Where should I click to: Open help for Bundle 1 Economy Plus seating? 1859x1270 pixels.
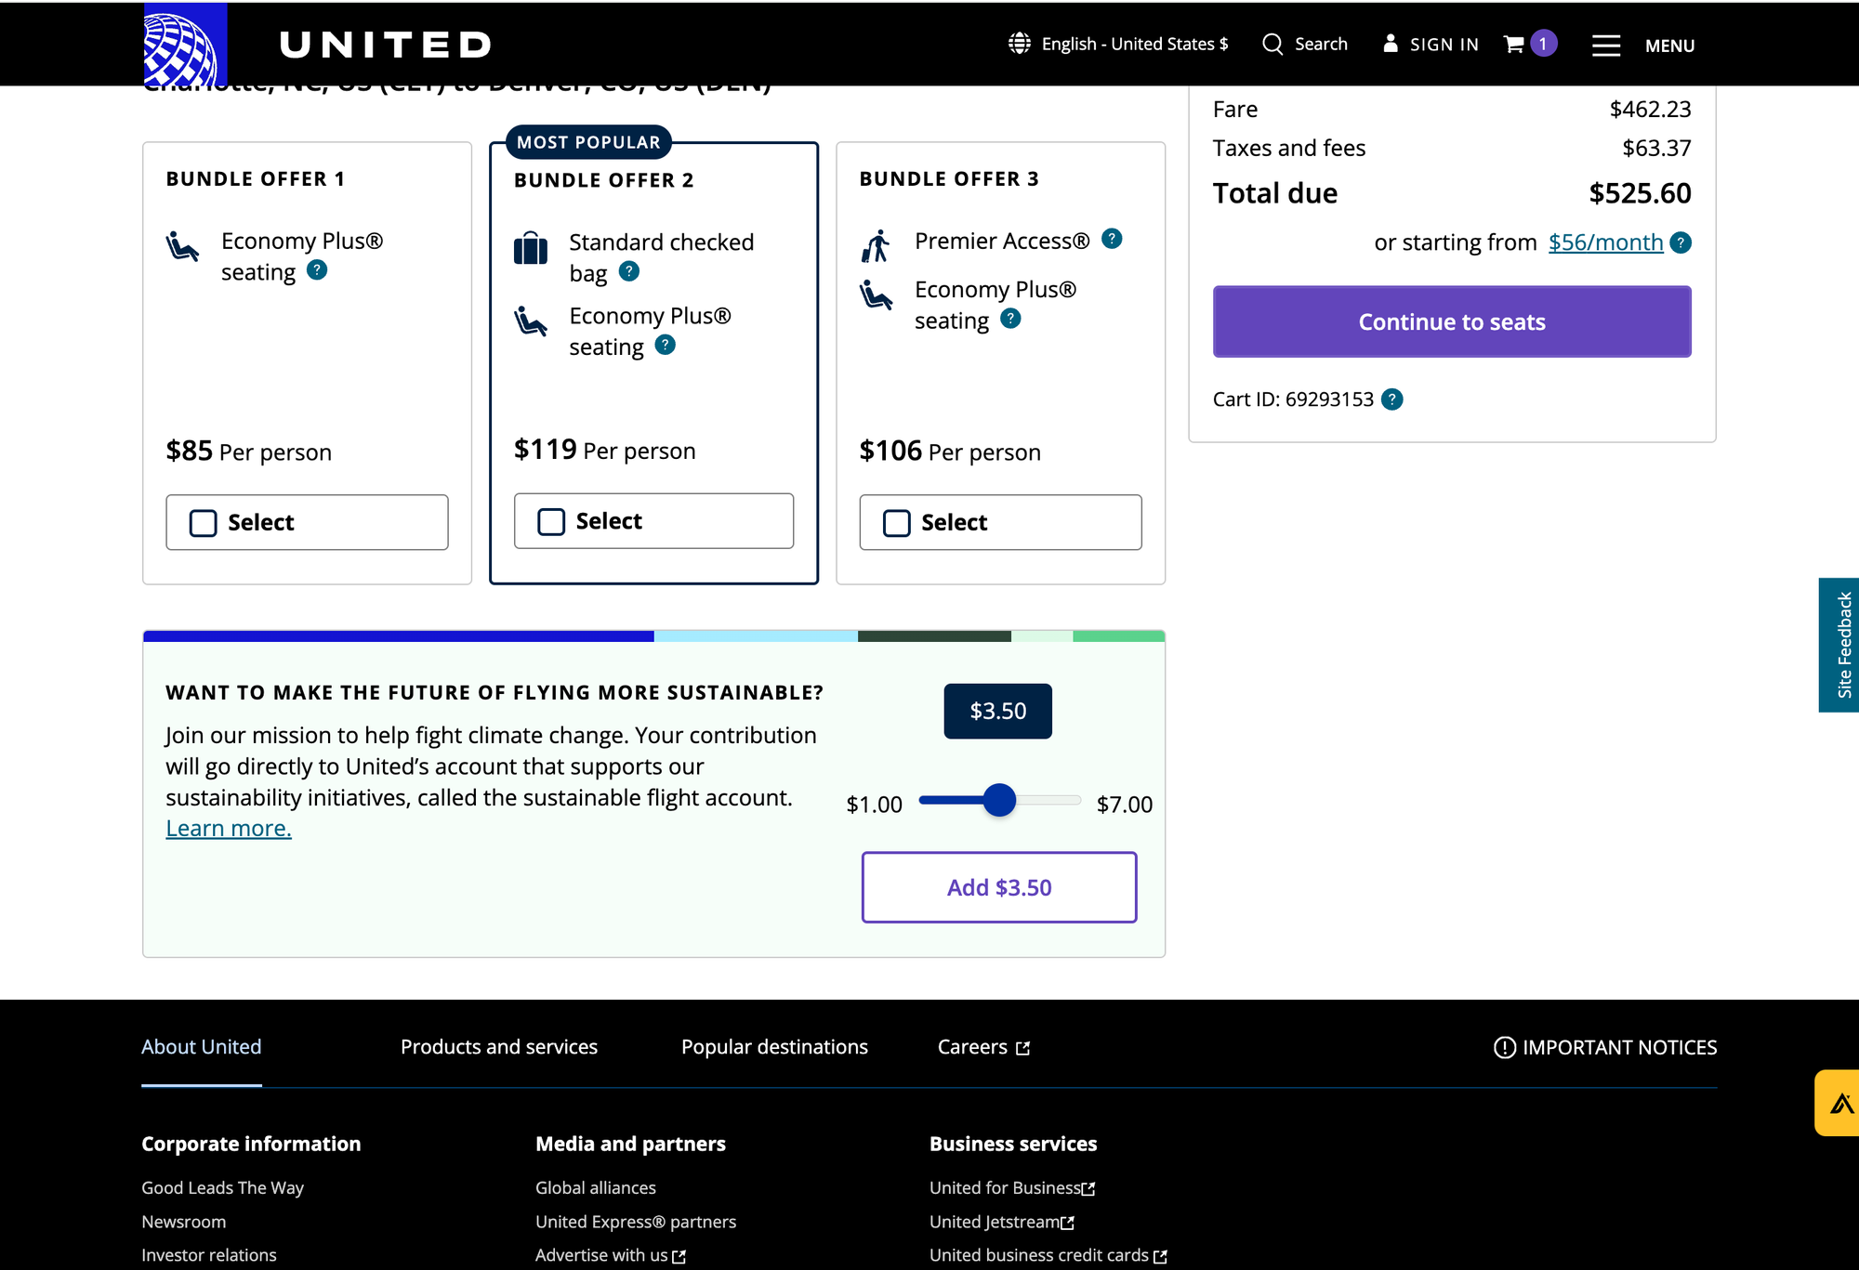tap(317, 270)
